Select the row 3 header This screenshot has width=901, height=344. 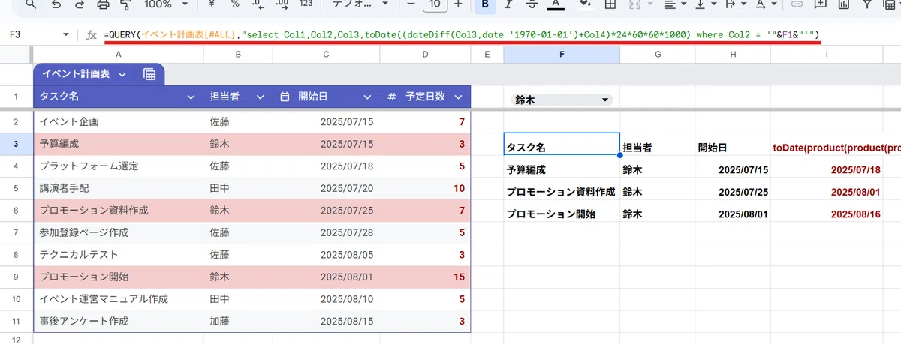[16, 143]
